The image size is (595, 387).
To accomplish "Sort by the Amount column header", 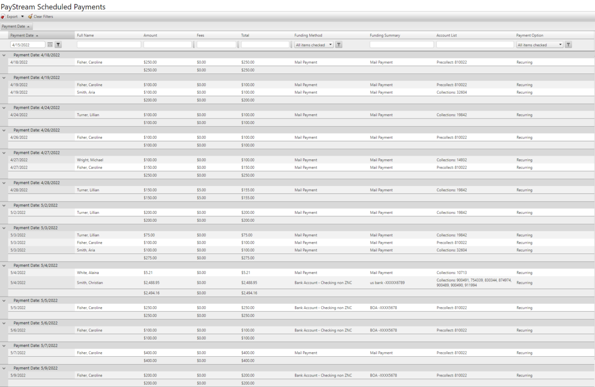I will pyautogui.click(x=150, y=35).
